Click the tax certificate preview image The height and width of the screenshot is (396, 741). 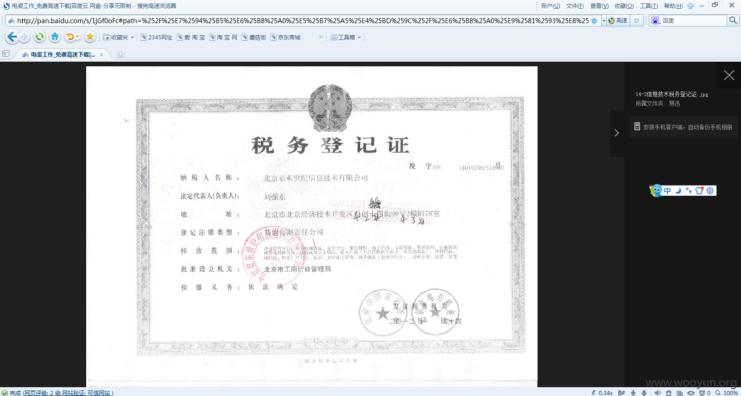[312, 226]
